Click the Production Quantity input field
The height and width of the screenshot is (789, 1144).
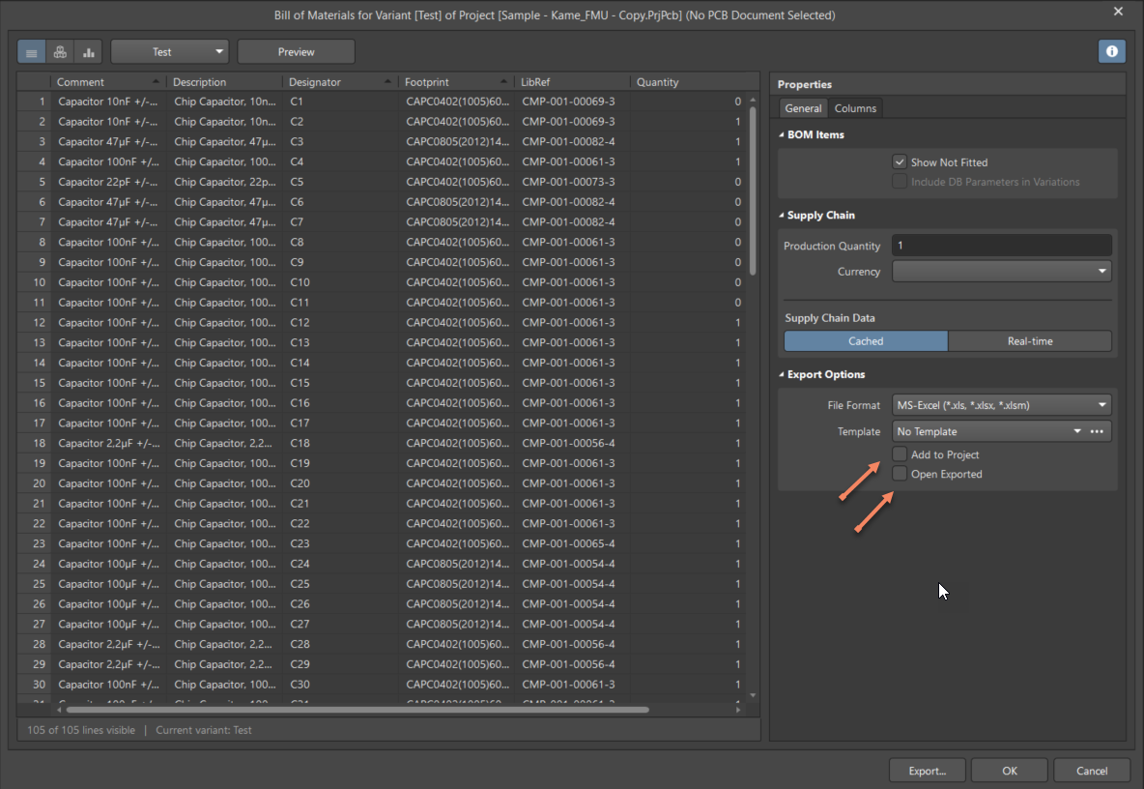pos(1001,246)
